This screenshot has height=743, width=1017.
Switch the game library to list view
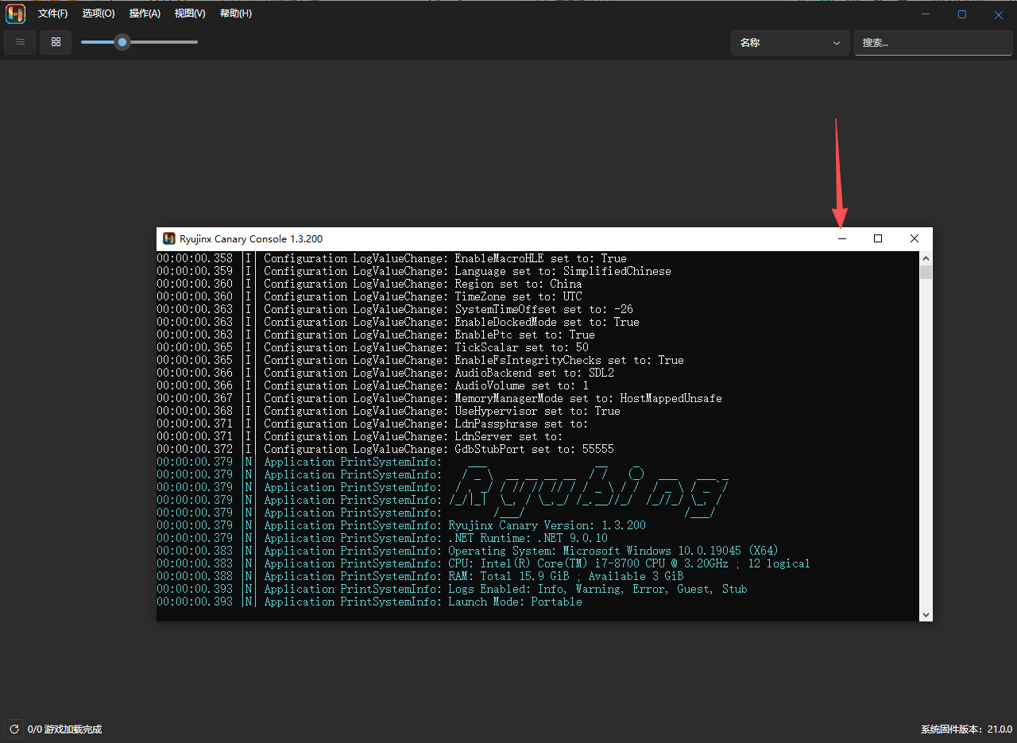click(20, 42)
